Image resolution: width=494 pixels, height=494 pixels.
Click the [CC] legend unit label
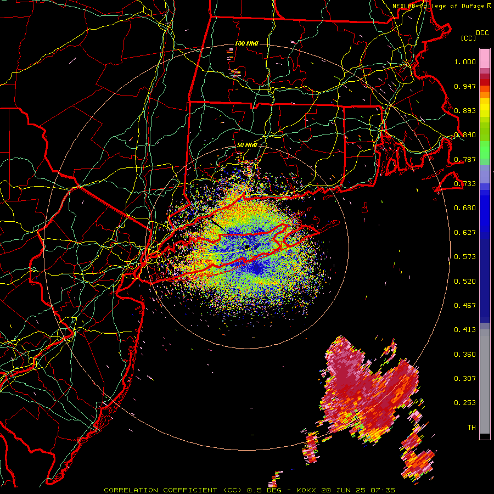(468, 38)
